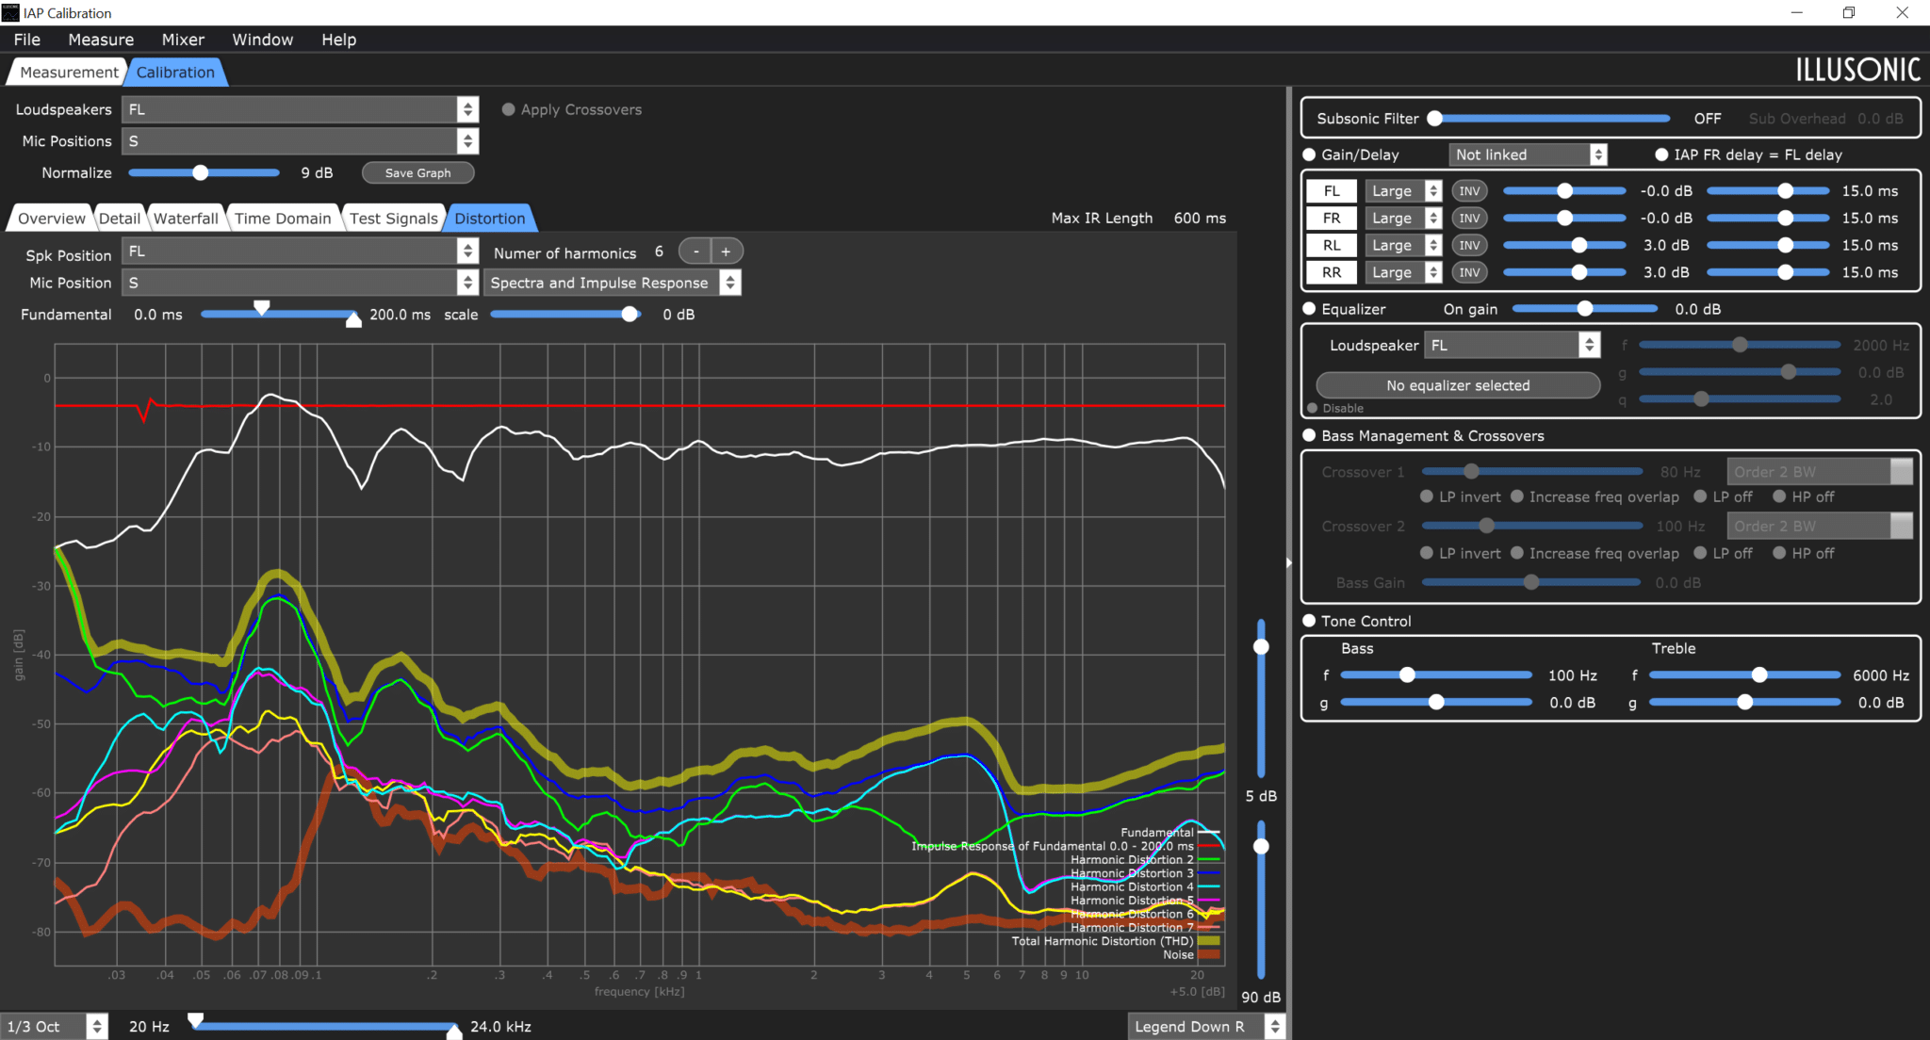
Task: Click the Treble gain slider handle
Action: click(x=1745, y=703)
